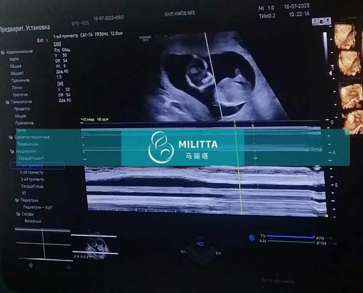363x293 pixels.
Task: Select the Педиатрия — БрП preset
Action: pos(38,207)
